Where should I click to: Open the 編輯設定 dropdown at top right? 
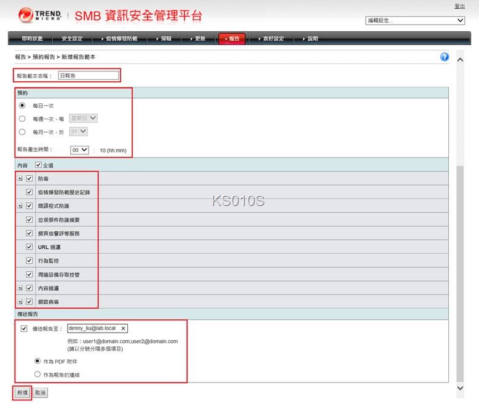click(x=415, y=20)
